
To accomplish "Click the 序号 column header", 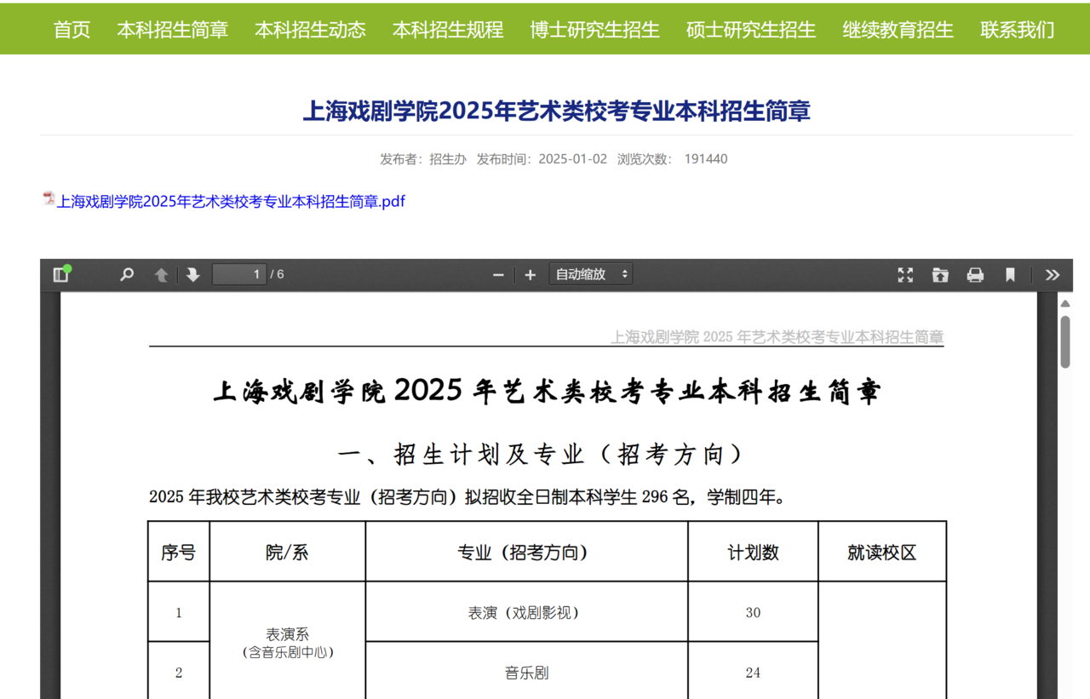I will (x=179, y=552).
